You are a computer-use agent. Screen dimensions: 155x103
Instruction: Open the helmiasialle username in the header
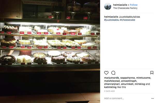tap(120, 5)
